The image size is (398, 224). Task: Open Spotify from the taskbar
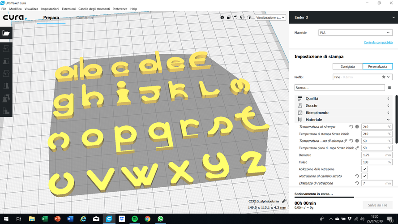point(134,219)
